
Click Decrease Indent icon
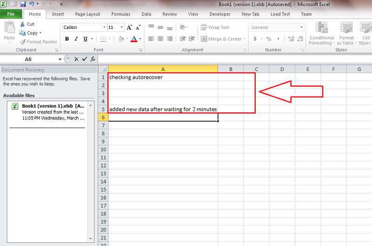183,39
